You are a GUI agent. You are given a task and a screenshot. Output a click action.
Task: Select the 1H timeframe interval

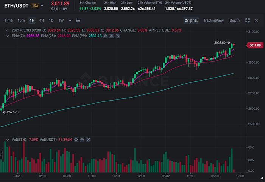[32, 20]
